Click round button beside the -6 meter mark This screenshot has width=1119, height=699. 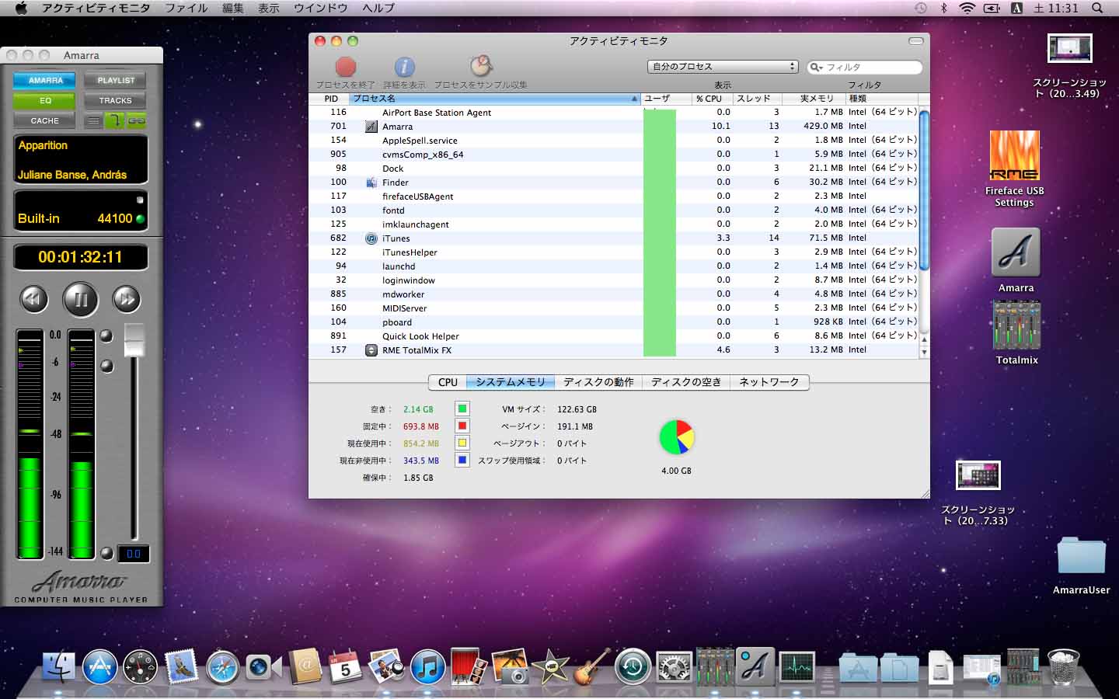(x=107, y=366)
